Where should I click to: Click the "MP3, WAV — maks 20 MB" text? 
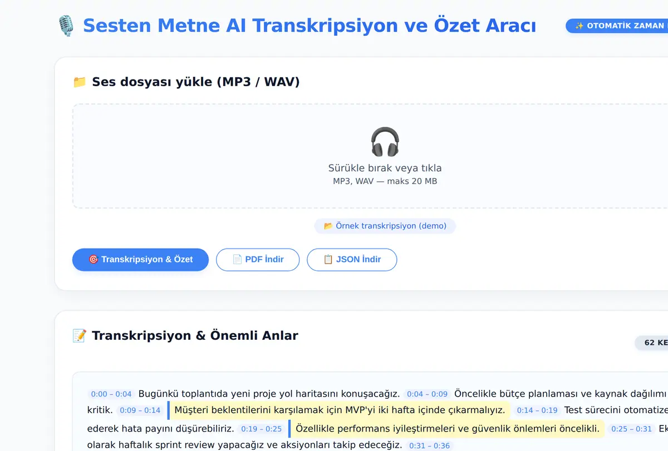tap(385, 181)
